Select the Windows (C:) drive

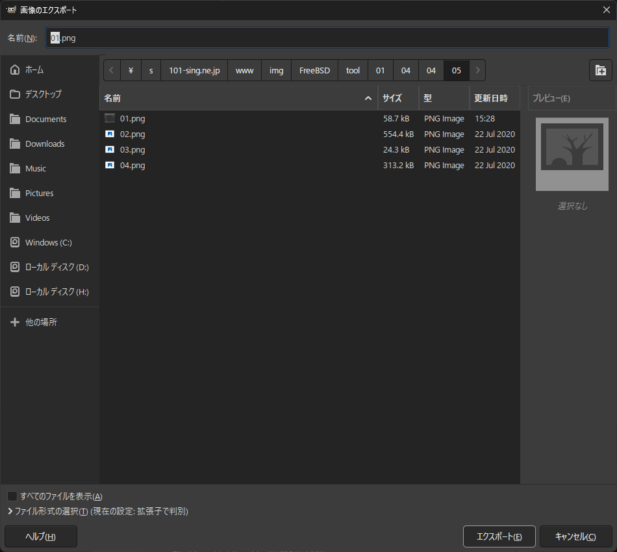49,242
